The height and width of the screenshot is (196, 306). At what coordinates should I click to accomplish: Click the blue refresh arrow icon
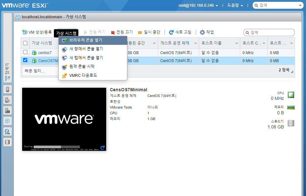point(171,32)
